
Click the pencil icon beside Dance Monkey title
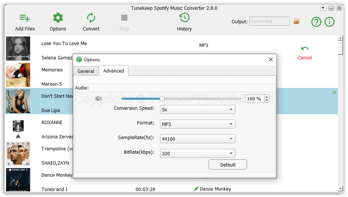(196, 189)
